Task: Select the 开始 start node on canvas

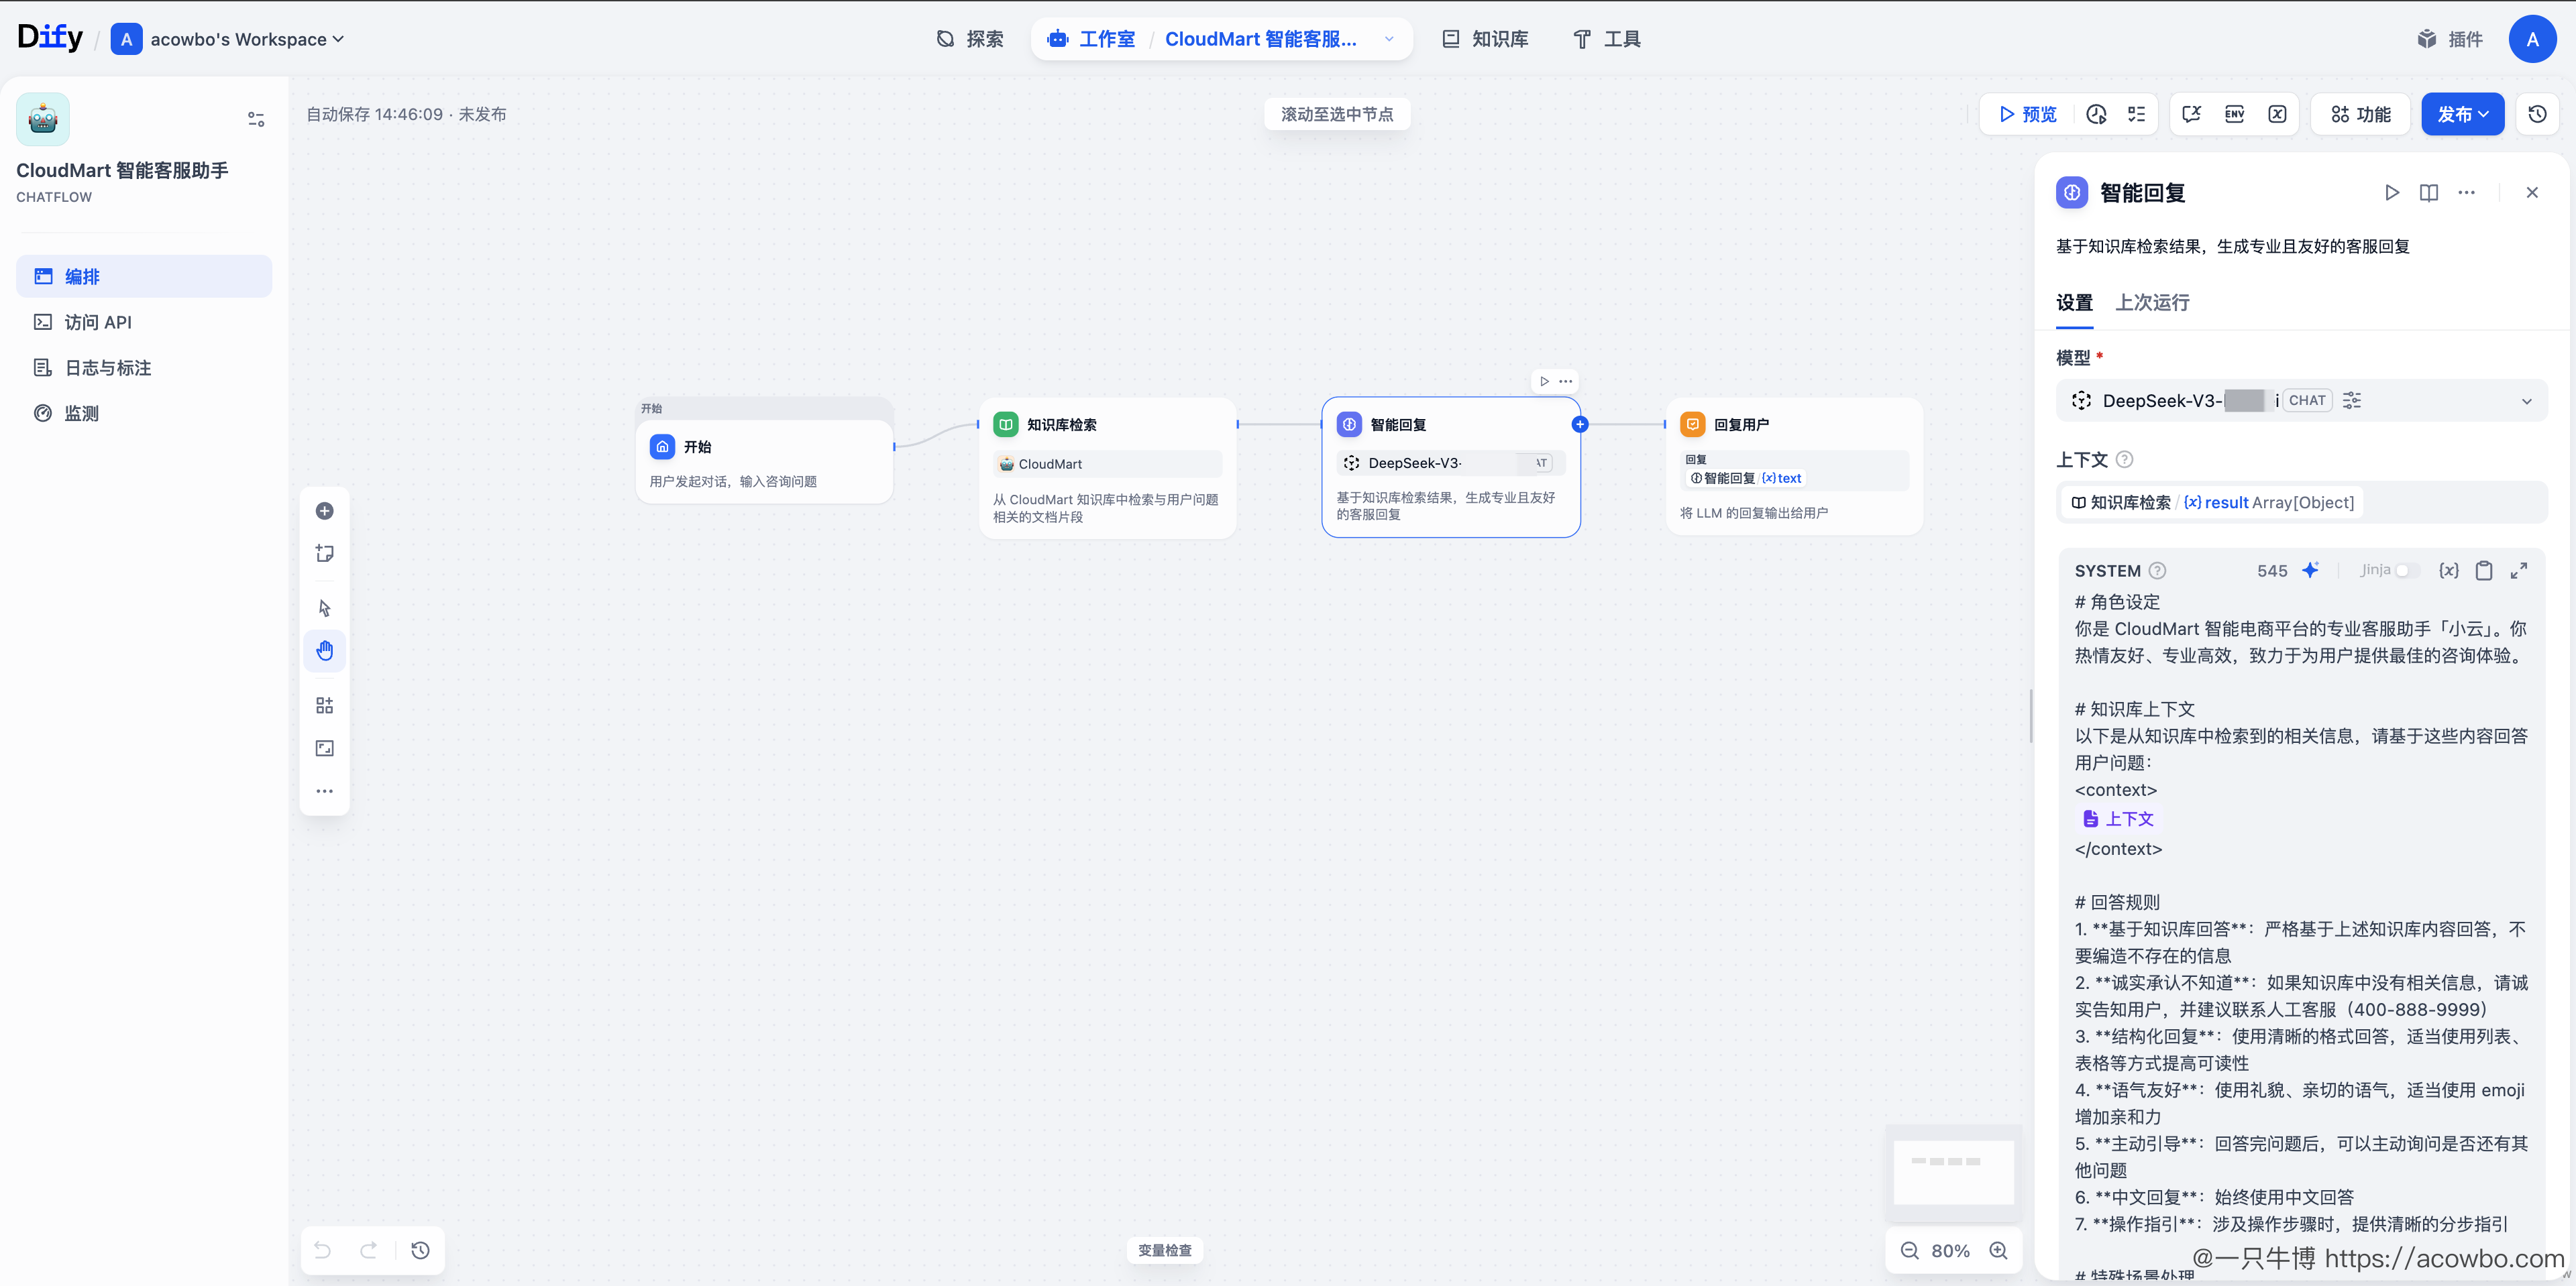Action: pos(764,462)
